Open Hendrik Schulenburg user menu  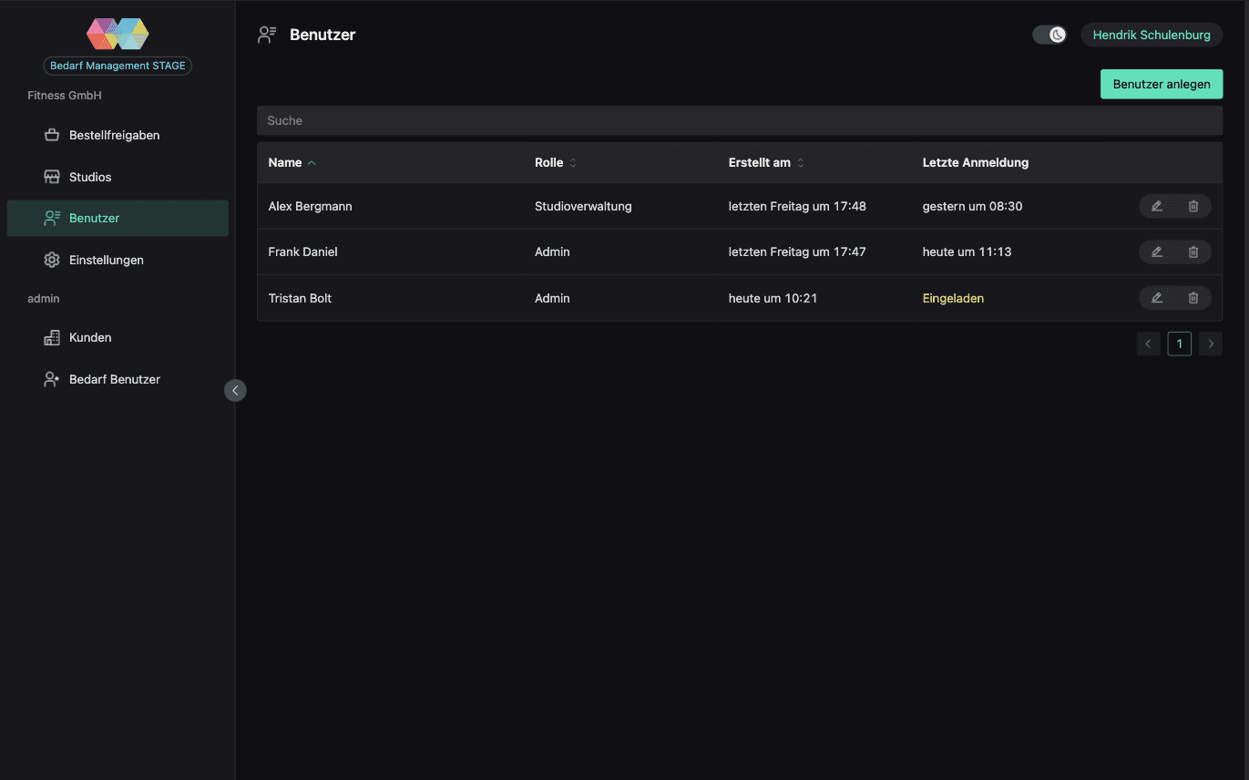1152,35
